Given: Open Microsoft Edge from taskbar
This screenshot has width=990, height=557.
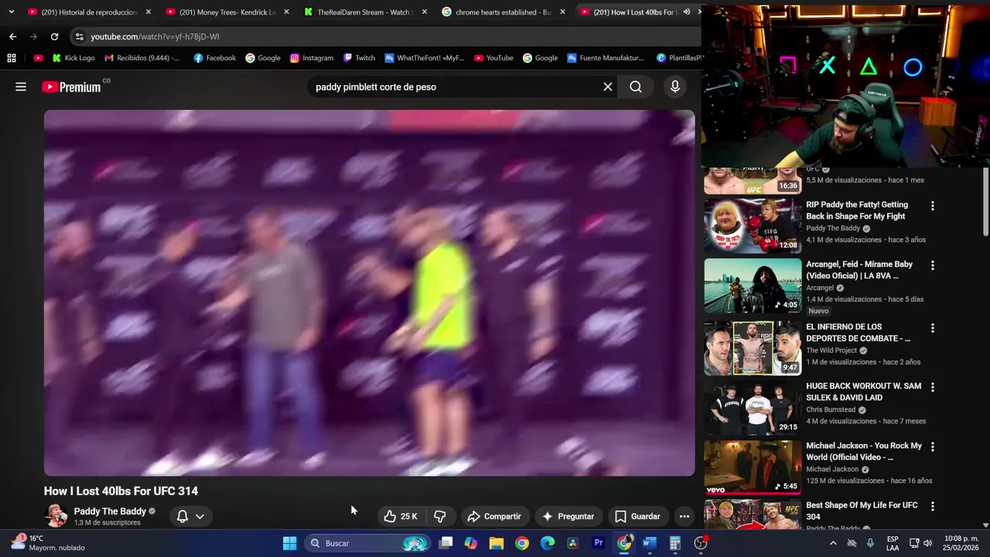Looking at the screenshot, I should 547,543.
